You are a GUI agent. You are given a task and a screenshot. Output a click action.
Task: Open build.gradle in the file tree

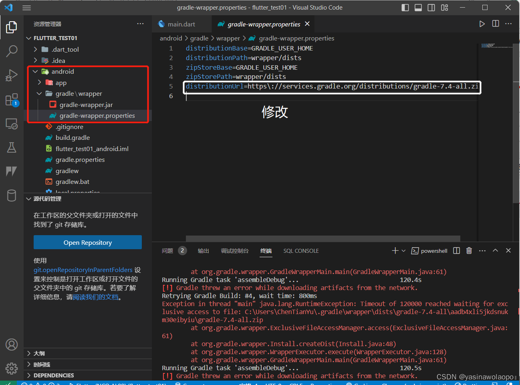pos(73,137)
